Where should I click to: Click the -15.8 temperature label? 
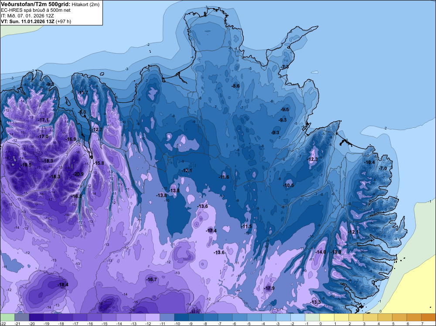coord(99,163)
